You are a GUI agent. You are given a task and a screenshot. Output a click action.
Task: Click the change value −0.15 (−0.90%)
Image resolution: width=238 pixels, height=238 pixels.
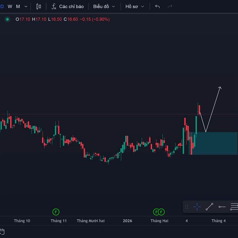(95, 19)
